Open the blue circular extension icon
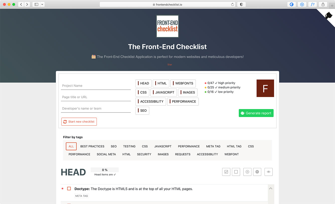 (x=292, y=4)
